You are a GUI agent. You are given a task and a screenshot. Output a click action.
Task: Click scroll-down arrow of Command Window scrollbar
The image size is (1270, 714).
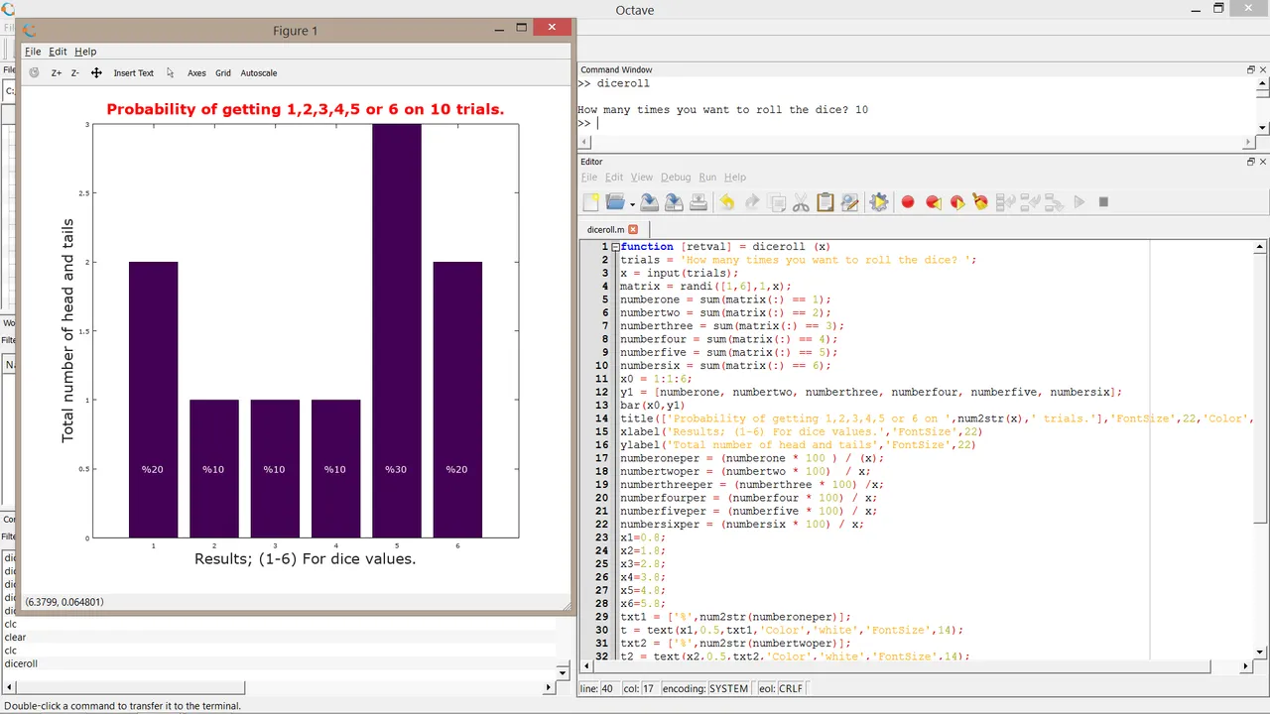(x=1262, y=128)
